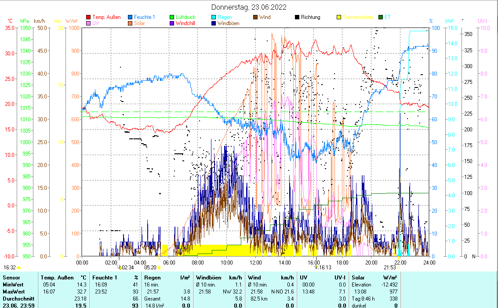Click the orange Solar legend square

[131, 23]
